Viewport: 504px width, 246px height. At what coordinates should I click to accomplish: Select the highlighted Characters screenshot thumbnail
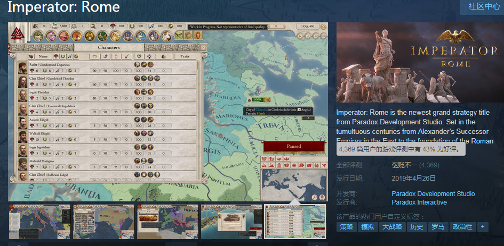(295, 222)
